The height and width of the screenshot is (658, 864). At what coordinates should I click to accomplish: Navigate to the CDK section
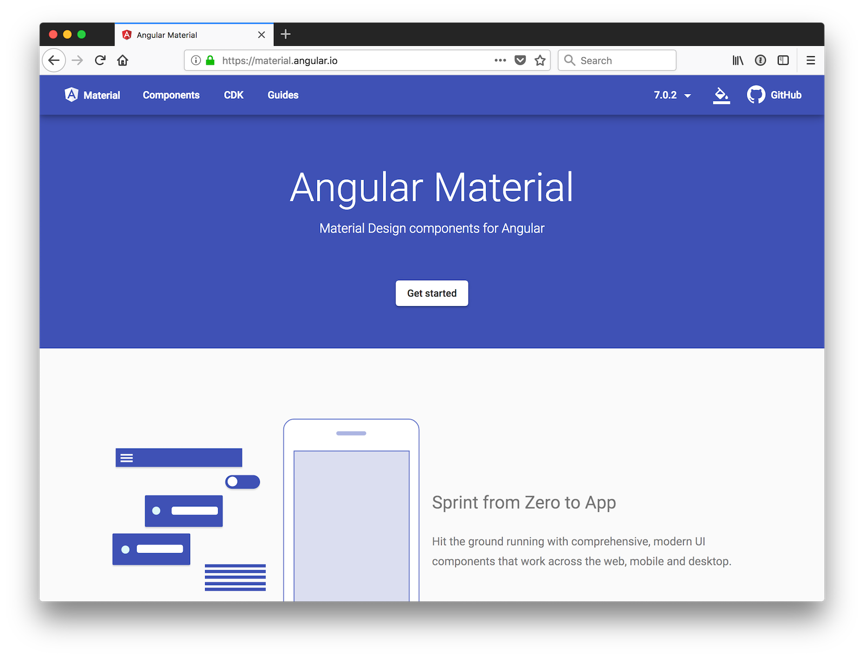coord(233,95)
